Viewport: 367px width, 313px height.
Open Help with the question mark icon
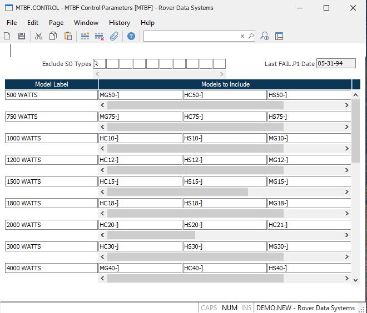131,36
